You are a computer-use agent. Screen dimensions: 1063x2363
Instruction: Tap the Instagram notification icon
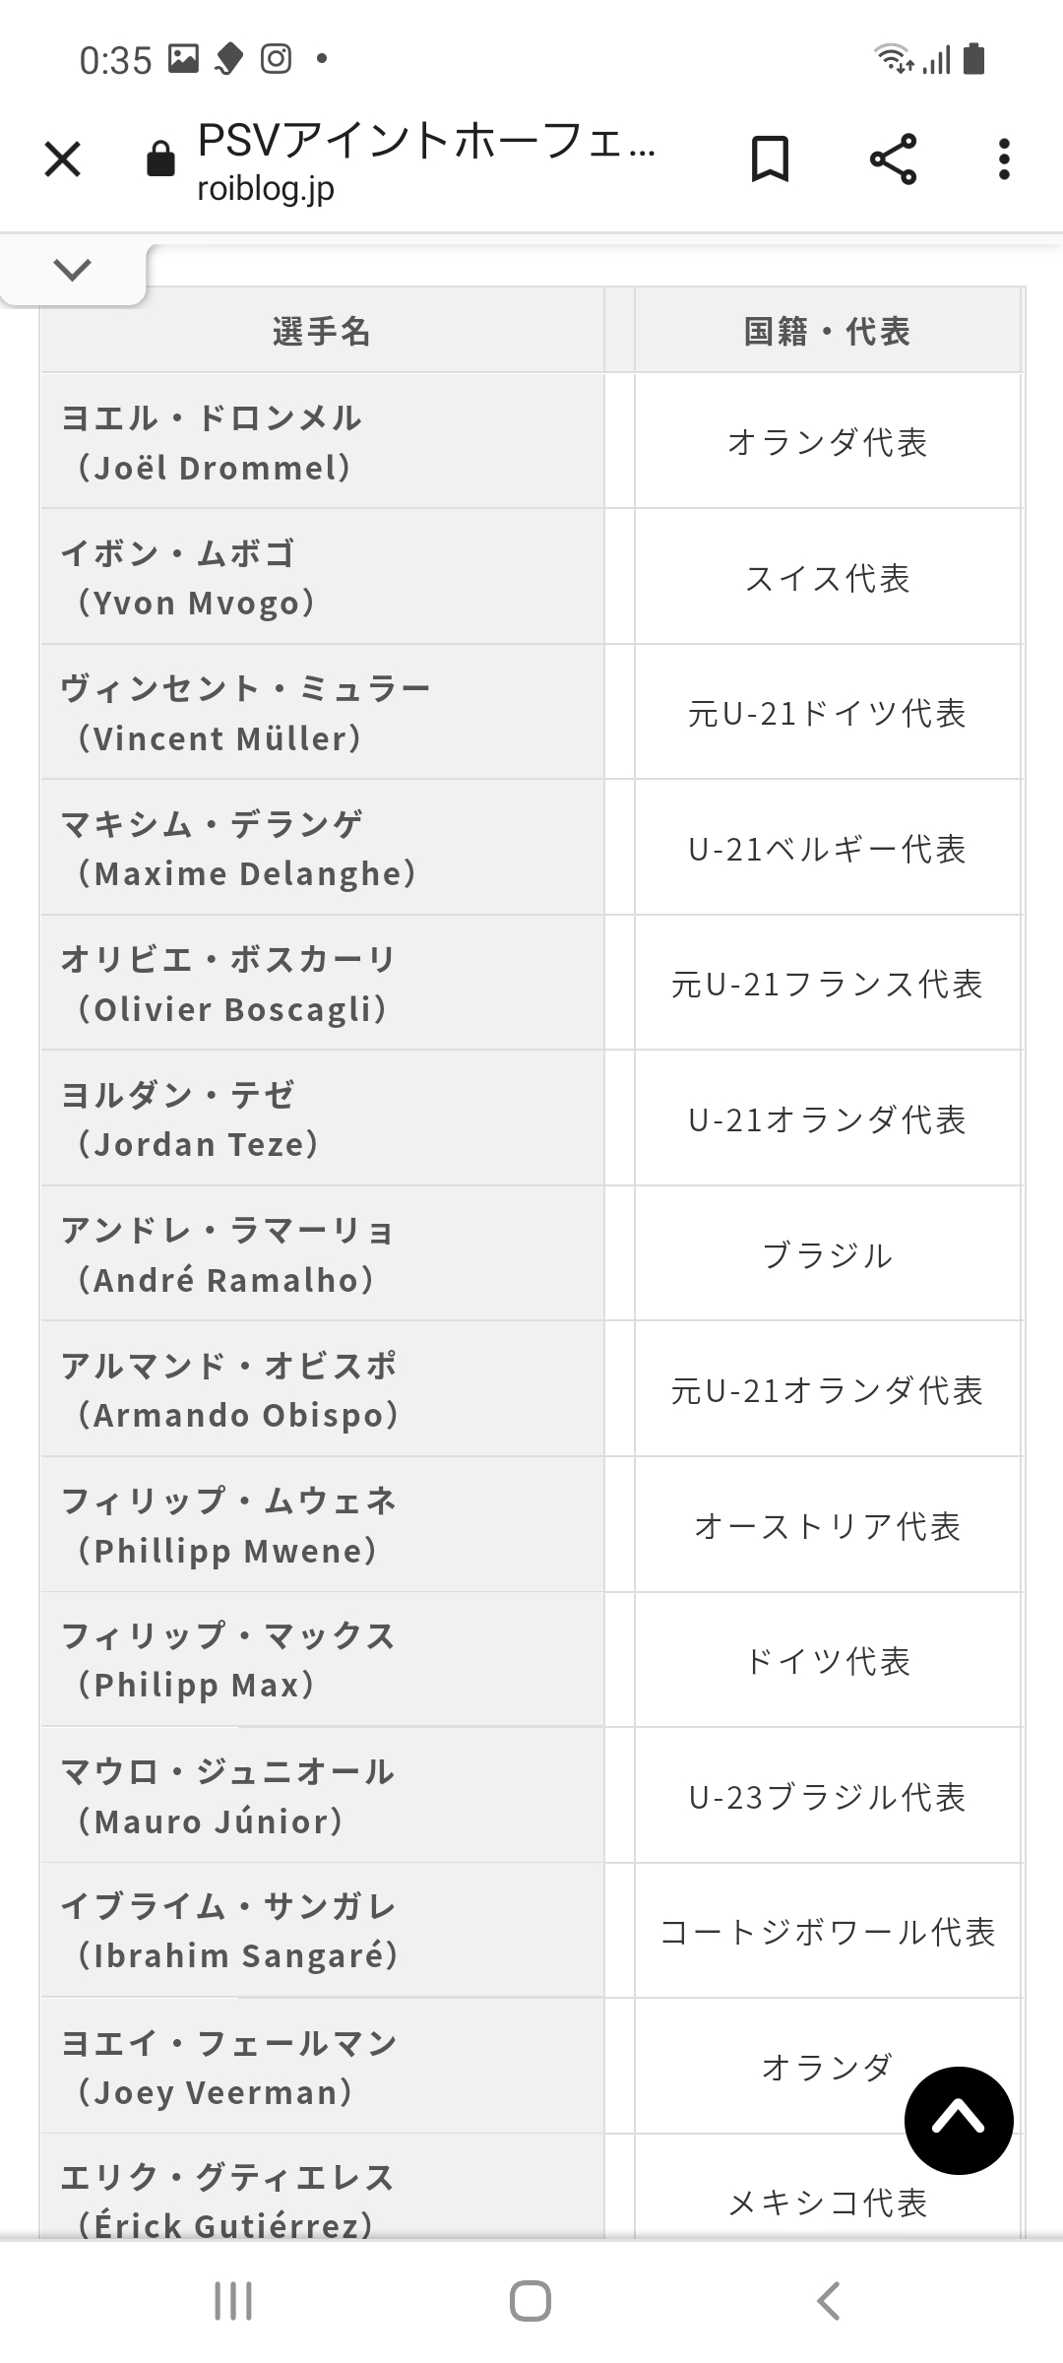[x=276, y=59]
